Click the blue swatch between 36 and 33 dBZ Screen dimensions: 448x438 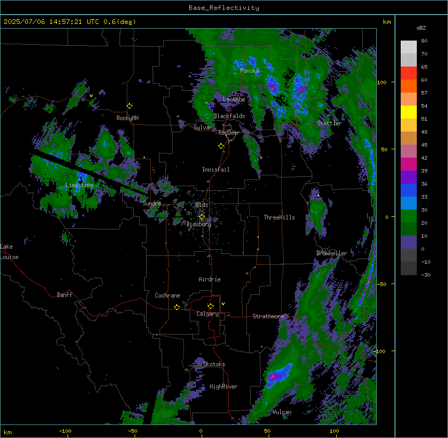point(409,190)
